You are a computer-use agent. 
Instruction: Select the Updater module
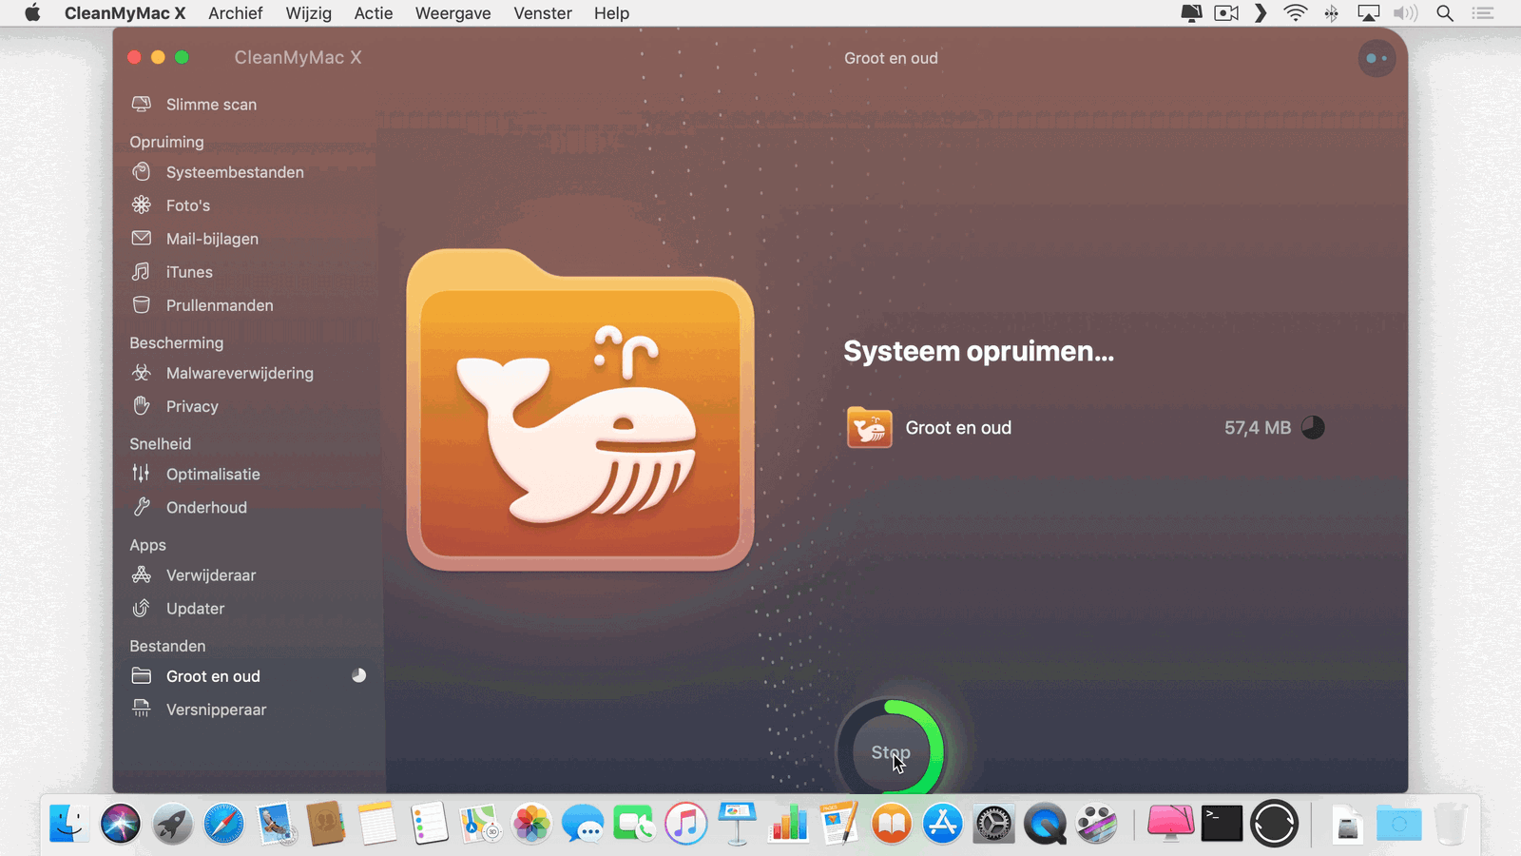(195, 609)
